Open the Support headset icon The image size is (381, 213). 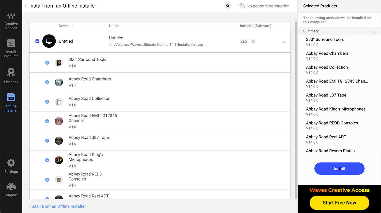[x=11, y=190]
